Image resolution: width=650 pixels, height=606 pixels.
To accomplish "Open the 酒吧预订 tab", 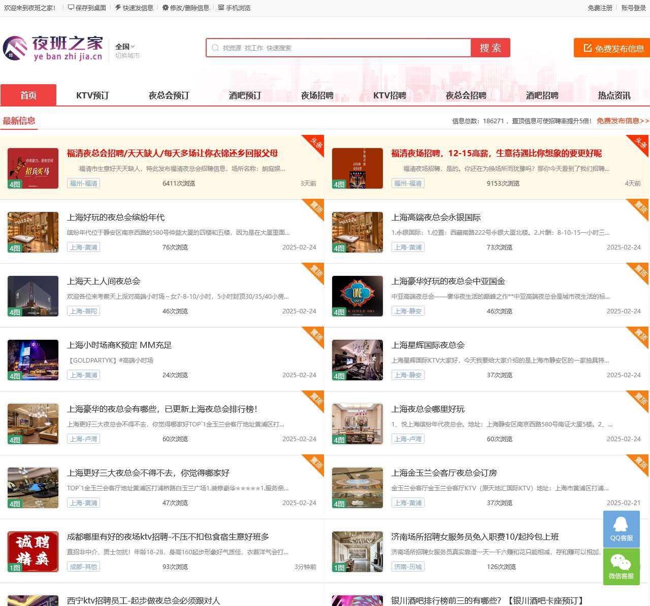I will pyautogui.click(x=245, y=95).
